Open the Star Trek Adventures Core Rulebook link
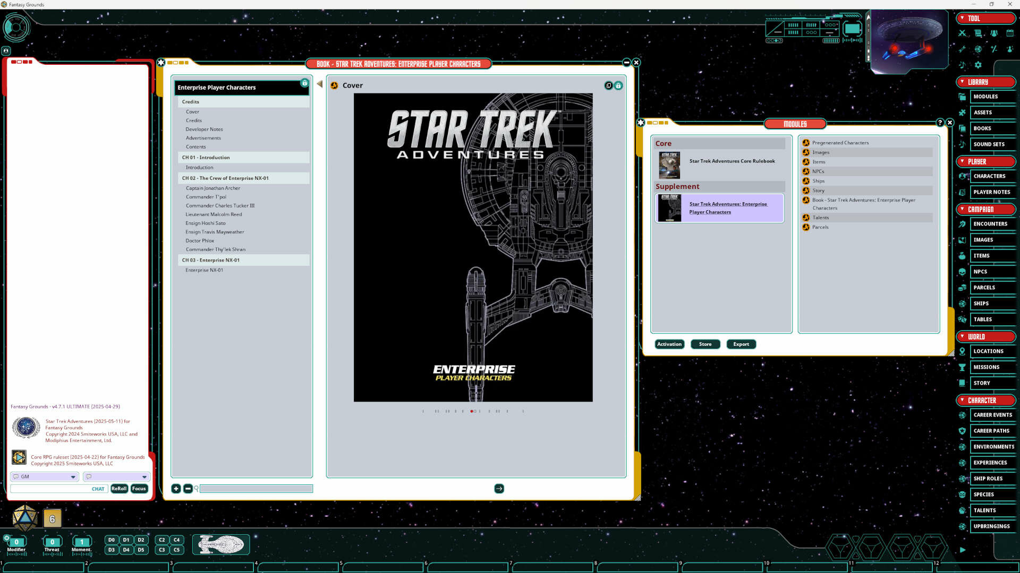The image size is (1020, 573). [x=732, y=161]
